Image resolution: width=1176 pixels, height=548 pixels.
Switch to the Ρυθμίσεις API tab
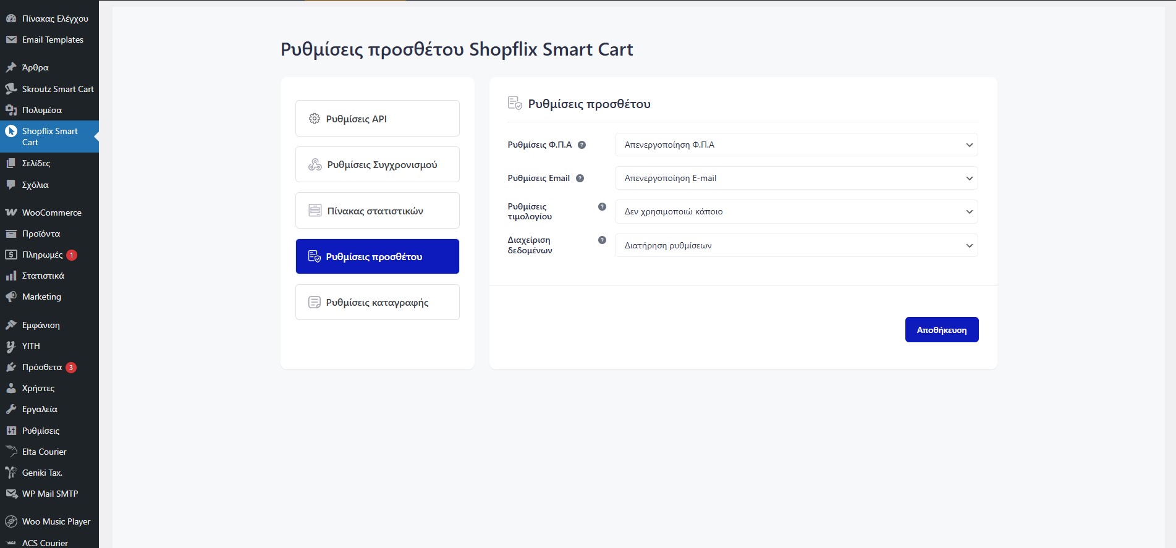tap(377, 119)
